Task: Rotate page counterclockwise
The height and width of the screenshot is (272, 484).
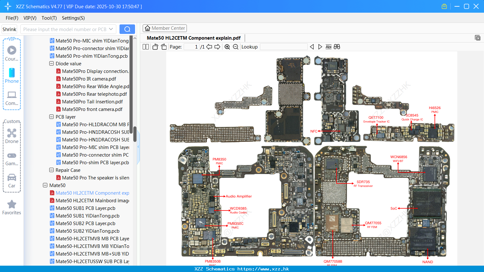Action: (x=155, y=47)
